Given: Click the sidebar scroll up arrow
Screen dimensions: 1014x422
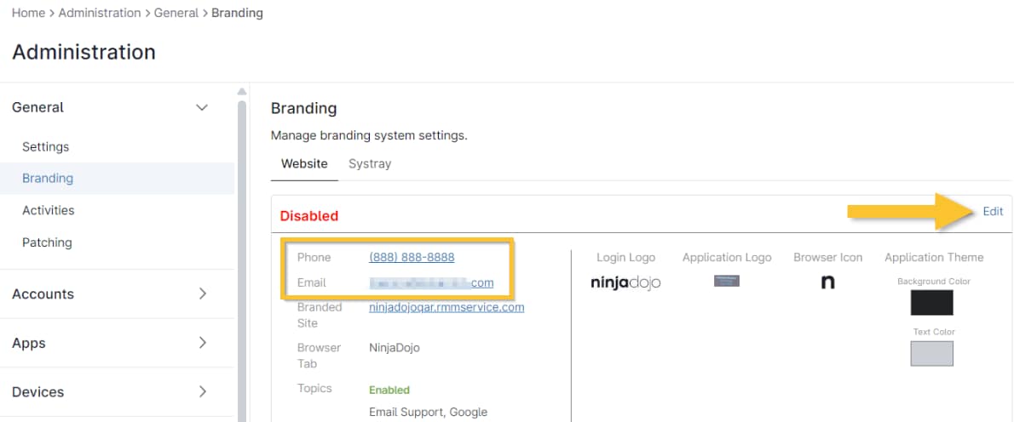Looking at the screenshot, I should pos(242,92).
